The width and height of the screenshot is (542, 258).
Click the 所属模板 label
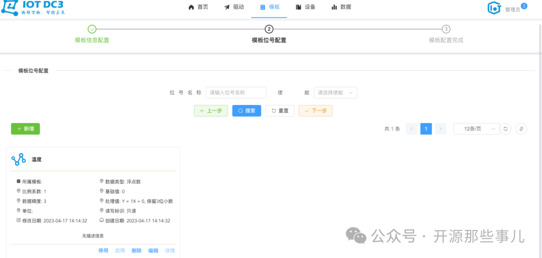[33, 182]
